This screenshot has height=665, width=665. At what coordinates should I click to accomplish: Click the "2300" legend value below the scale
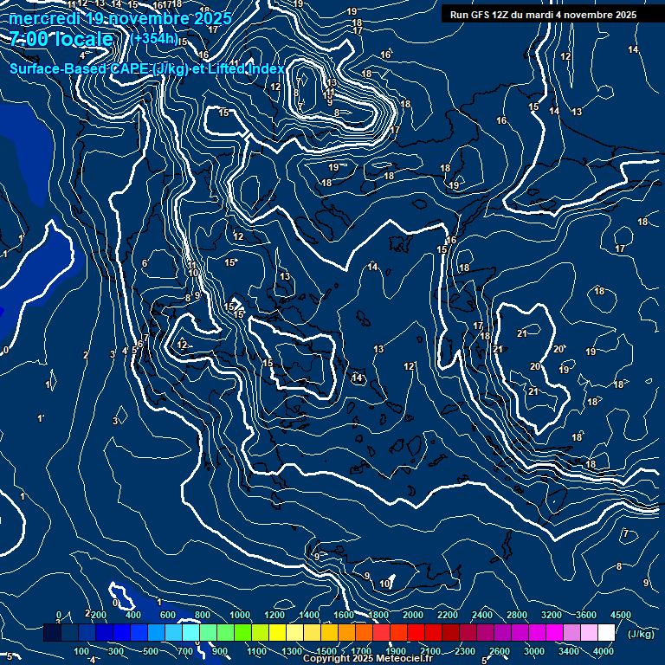[465, 651]
